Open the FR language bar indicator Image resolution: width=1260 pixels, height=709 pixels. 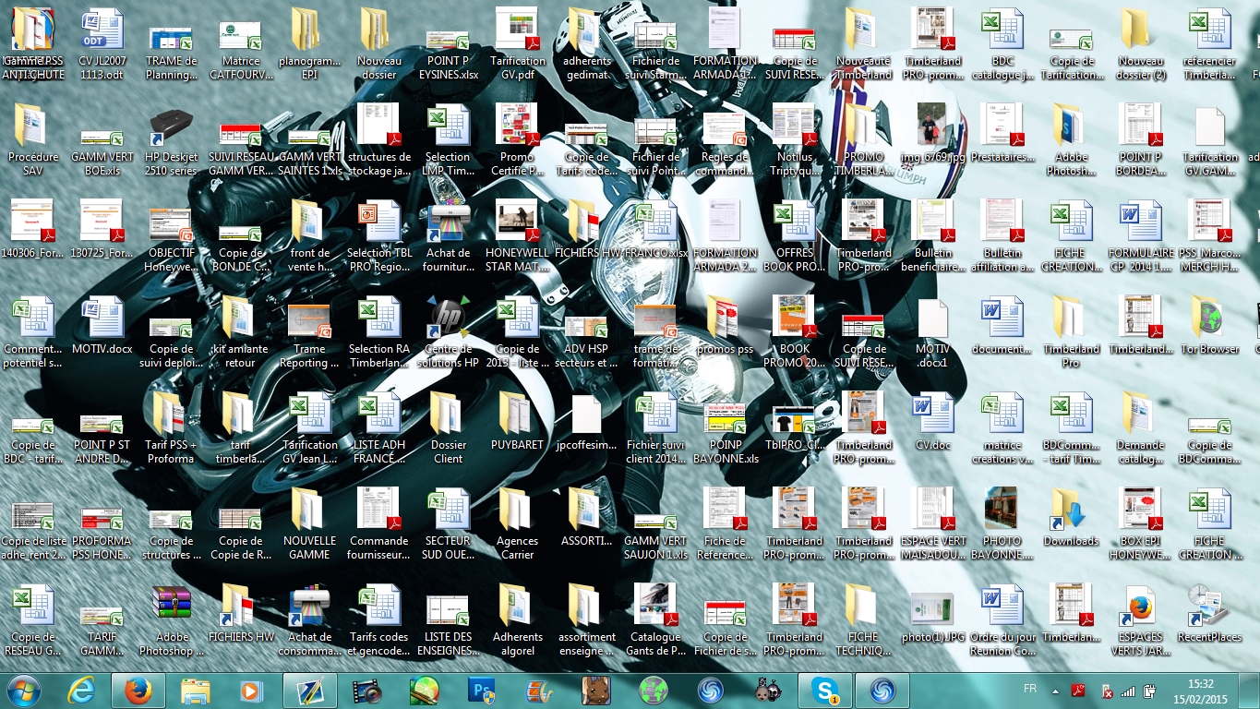tap(1030, 689)
